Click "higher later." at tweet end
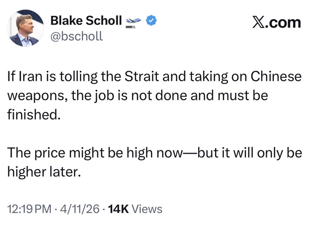Screen dimensions: 314x226 (x=44, y=172)
